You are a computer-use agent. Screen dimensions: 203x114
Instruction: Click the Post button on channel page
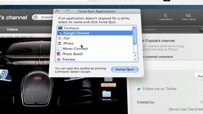tap(199, 76)
